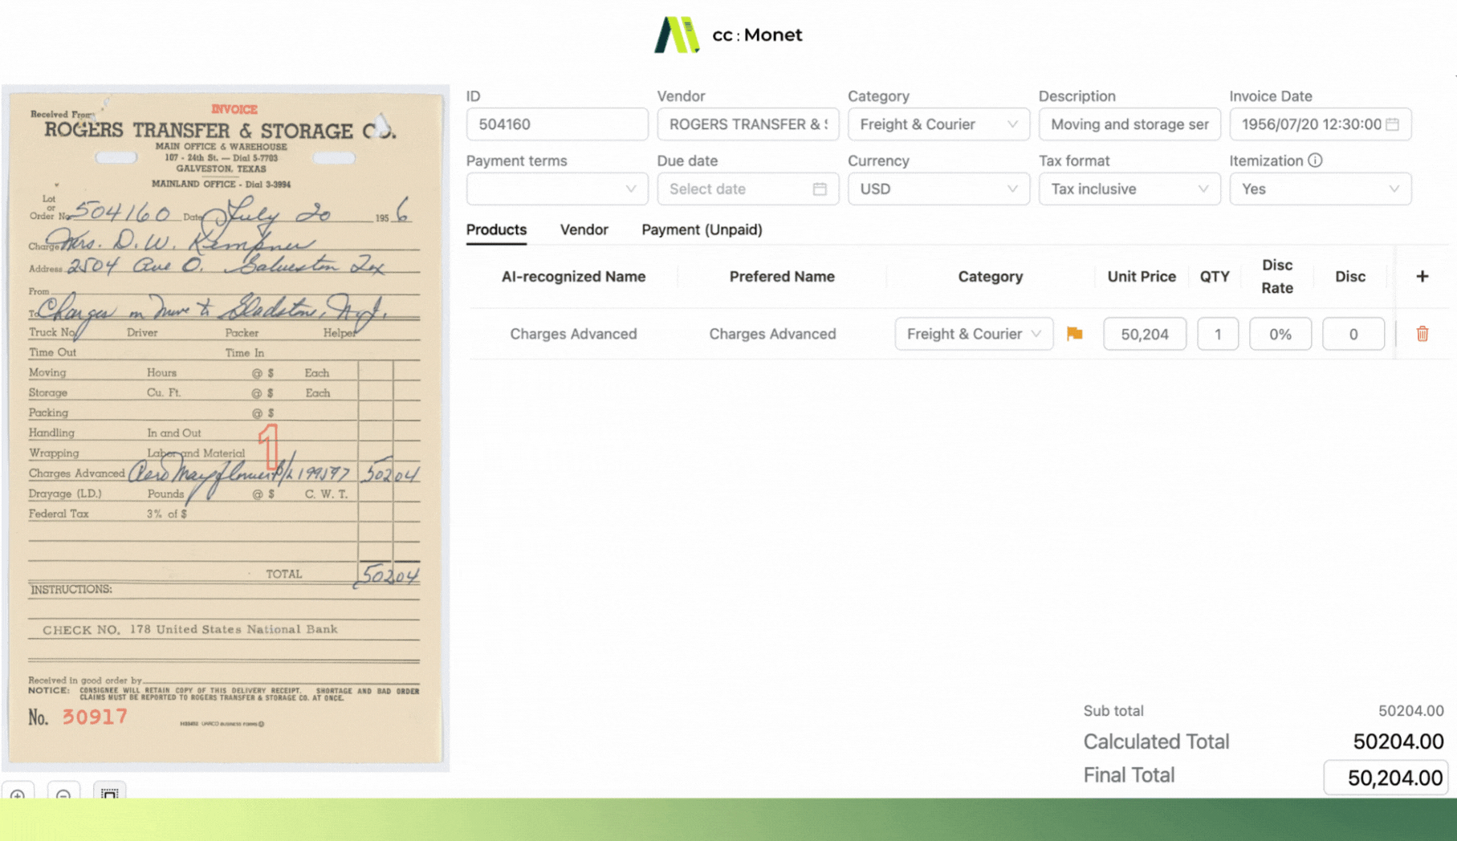This screenshot has width=1457, height=841.
Task: Click the Itemization info icon
Action: [x=1315, y=160]
